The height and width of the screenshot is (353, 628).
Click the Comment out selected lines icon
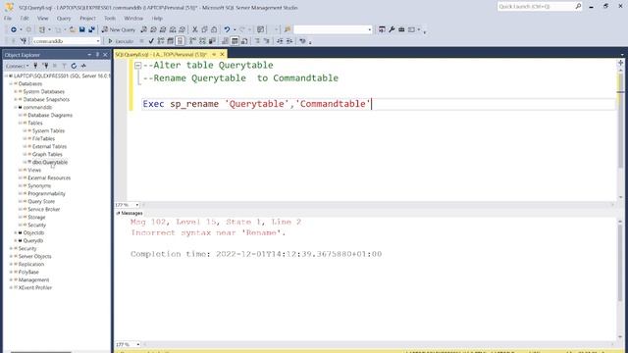(x=257, y=41)
